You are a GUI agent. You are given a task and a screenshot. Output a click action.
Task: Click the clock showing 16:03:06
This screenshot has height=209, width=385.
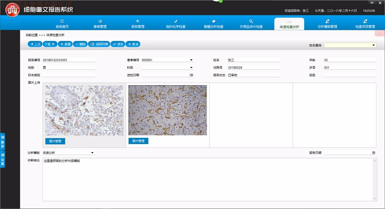click(x=369, y=11)
